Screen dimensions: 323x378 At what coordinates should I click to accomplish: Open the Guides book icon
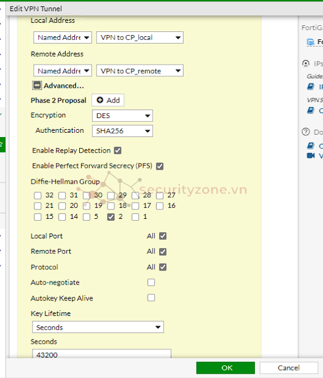(311, 86)
